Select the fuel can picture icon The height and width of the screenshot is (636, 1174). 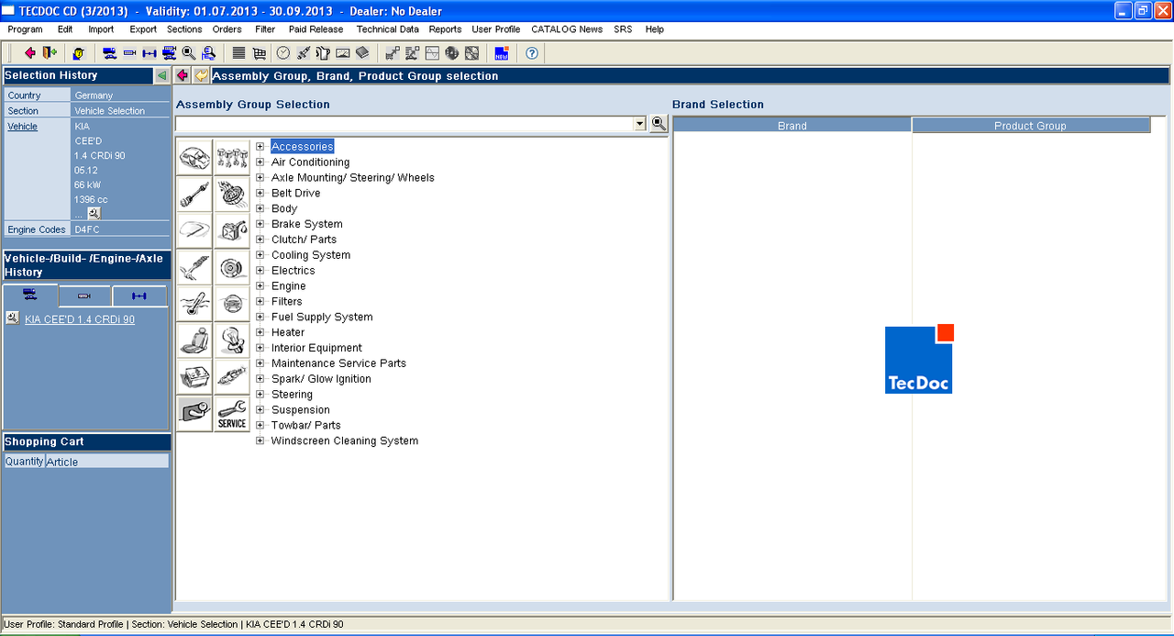(x=232, y=230)
